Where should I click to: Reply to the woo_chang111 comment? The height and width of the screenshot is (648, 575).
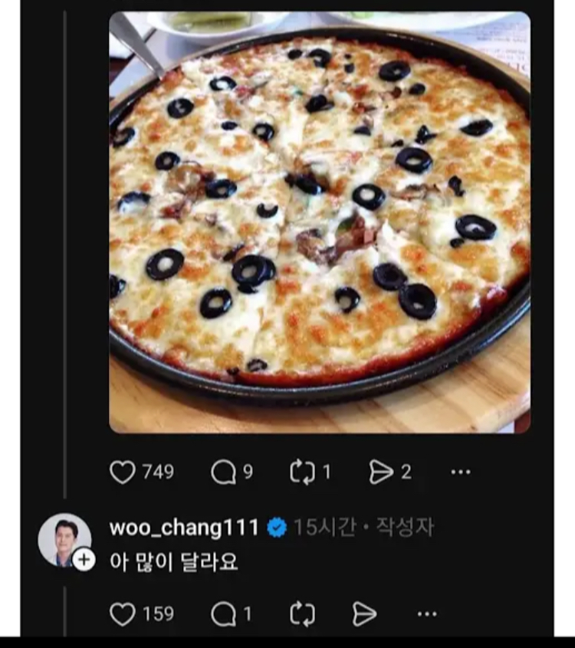click(223, 613)
